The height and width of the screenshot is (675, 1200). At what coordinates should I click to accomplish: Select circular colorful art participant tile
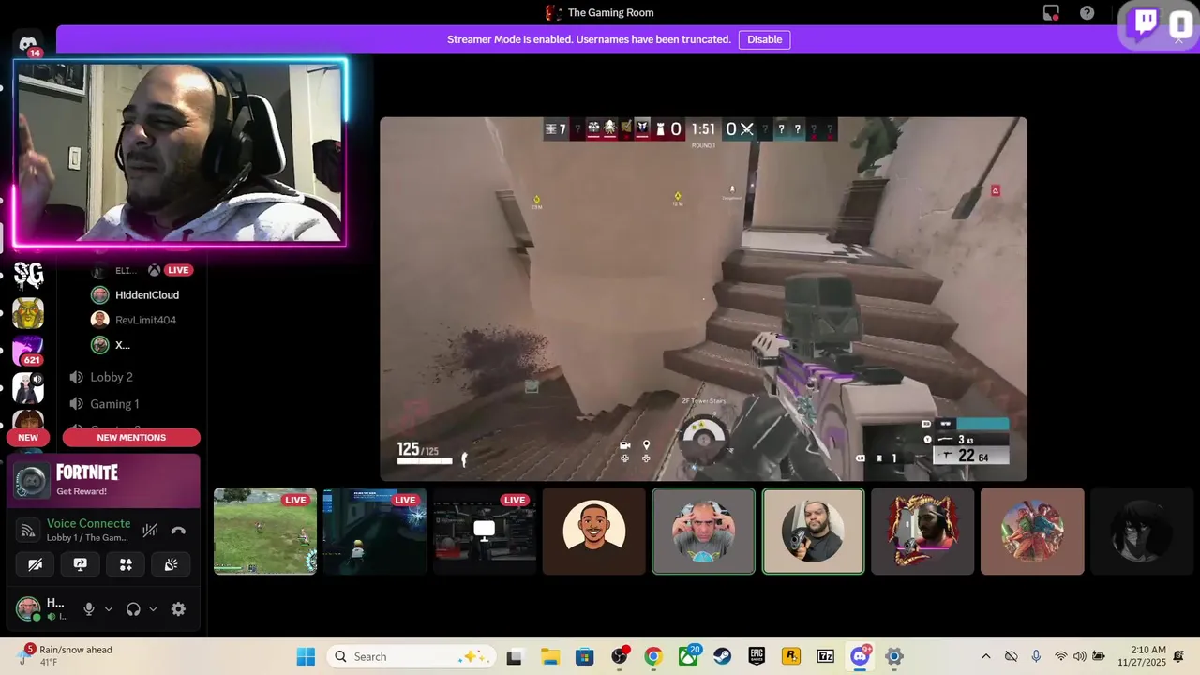[x=1032, y=531]
